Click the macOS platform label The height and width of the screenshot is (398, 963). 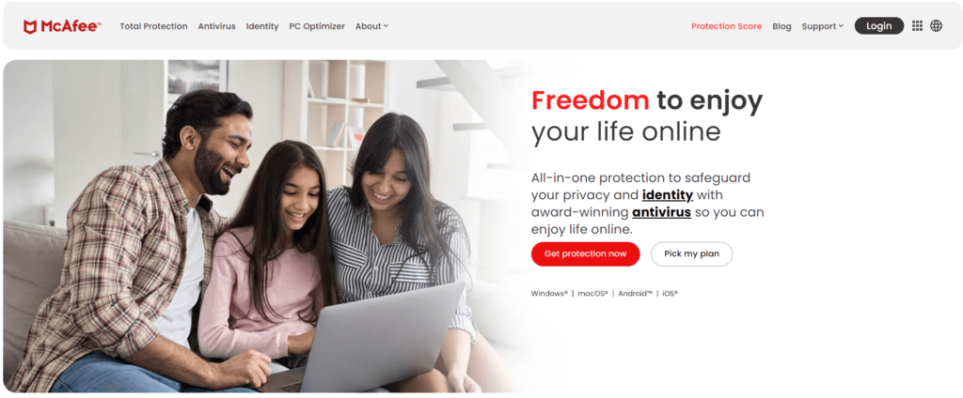coord(593,294)
